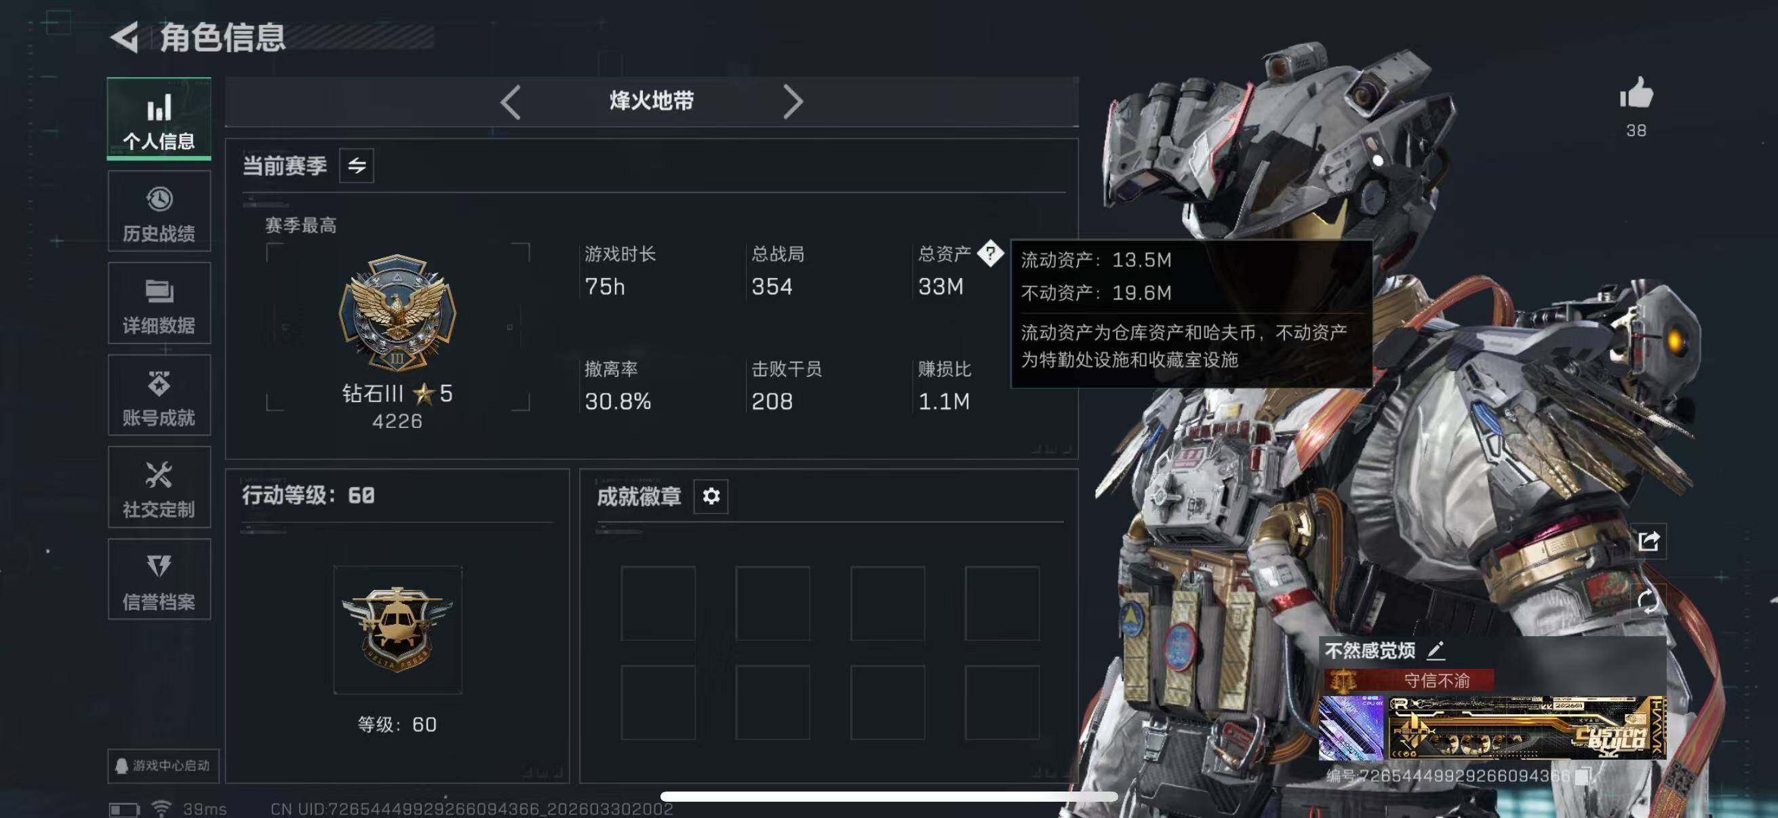Viewport: 1778px width, 818px height.
Task: Open the 历史战绩 tab
Action: [159, 211]
